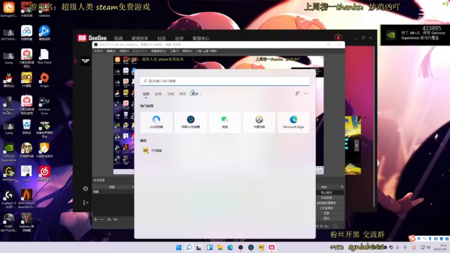Viewport: 450px width, 253px height.
Task: Open the Microsoft Edge top app tile
Action: [293, 123]
